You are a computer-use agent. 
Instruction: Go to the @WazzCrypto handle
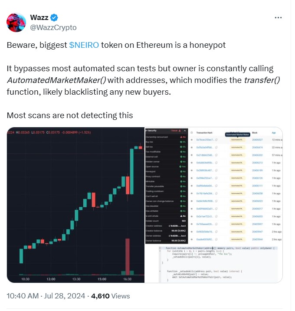(x=53, y=27)
